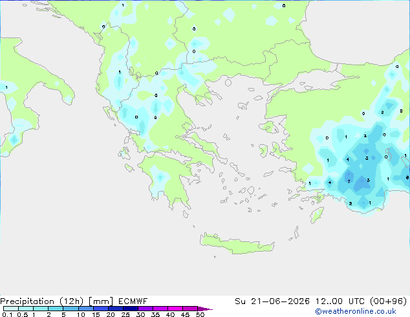Open the weatheronline.co.uk link
This screenshot has height=317, width=410.
356,311
